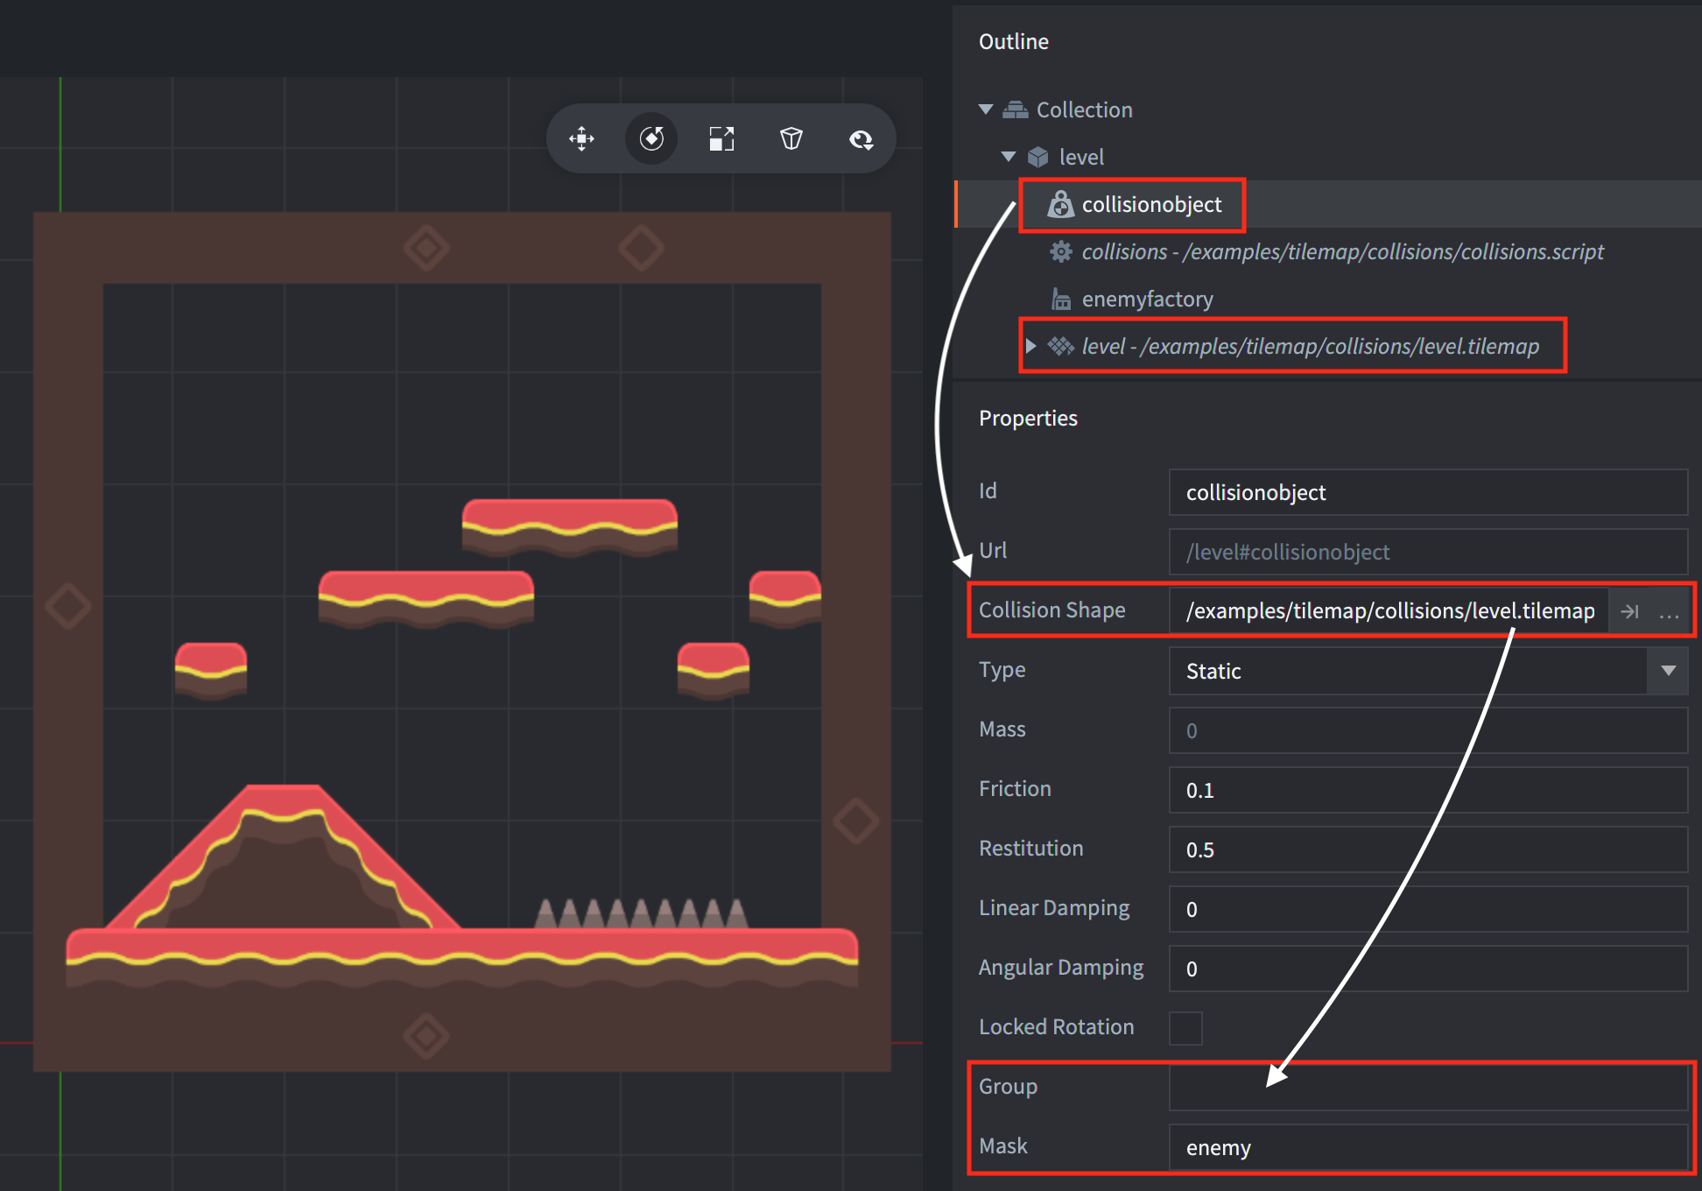Click the collisions script gear icon
This screenshot has width=1702, height=1191.
1060,252
